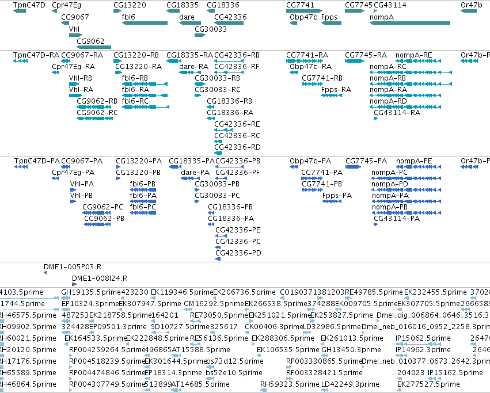The image size is (490, 393).
Task: Click the CG7741-PA protein label
Action: 322,173
